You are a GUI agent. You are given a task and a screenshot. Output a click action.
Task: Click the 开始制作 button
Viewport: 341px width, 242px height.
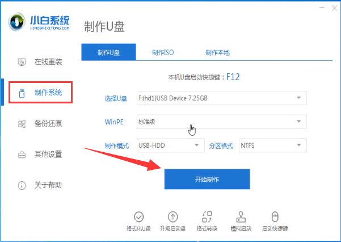coord(207,179)
